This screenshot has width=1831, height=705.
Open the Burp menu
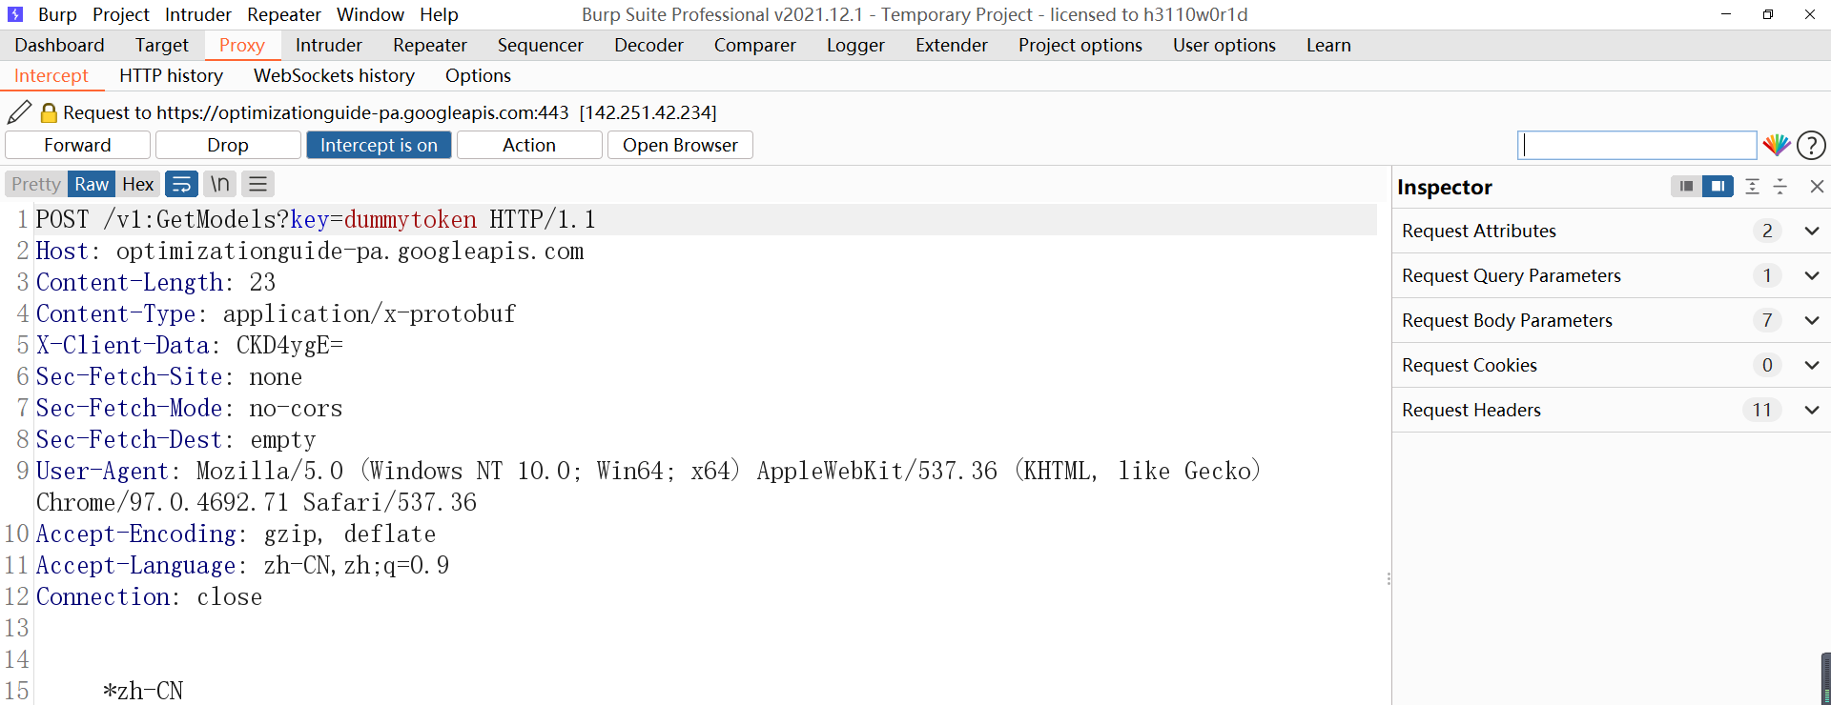(x=57, y=14)
